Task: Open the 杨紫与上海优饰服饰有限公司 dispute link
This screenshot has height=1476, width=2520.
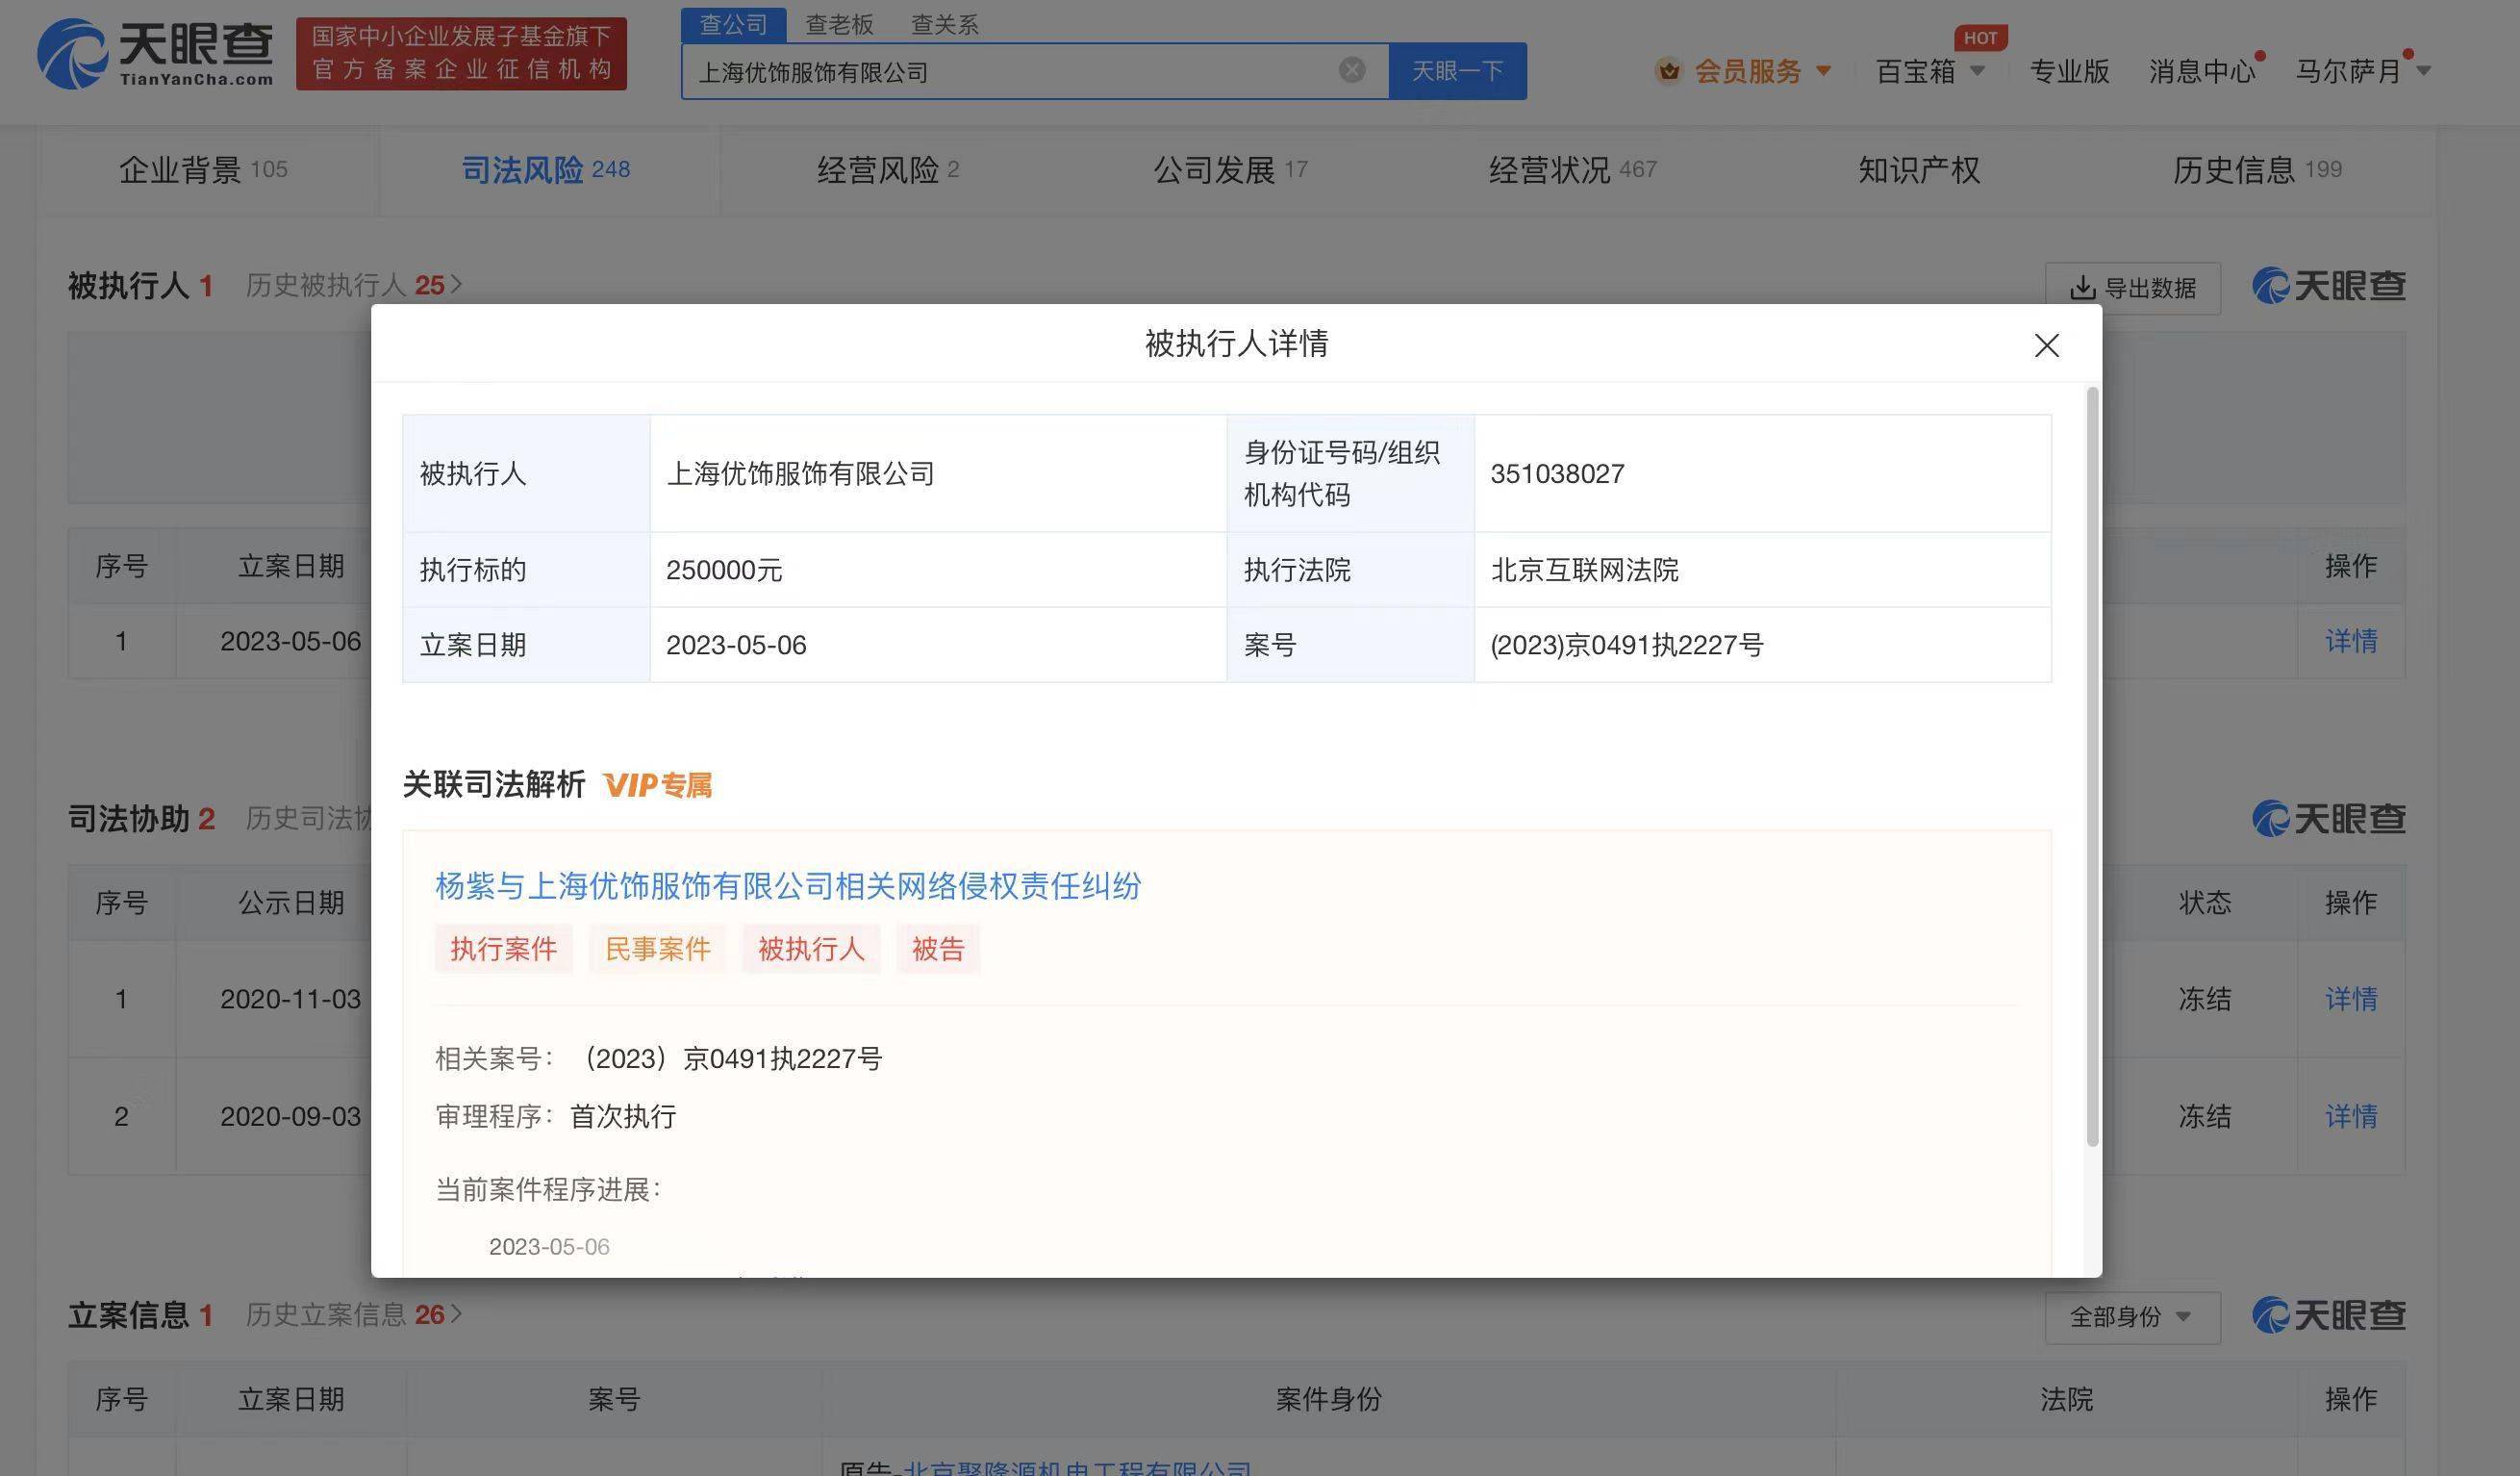Action: (x=787, y=885)
